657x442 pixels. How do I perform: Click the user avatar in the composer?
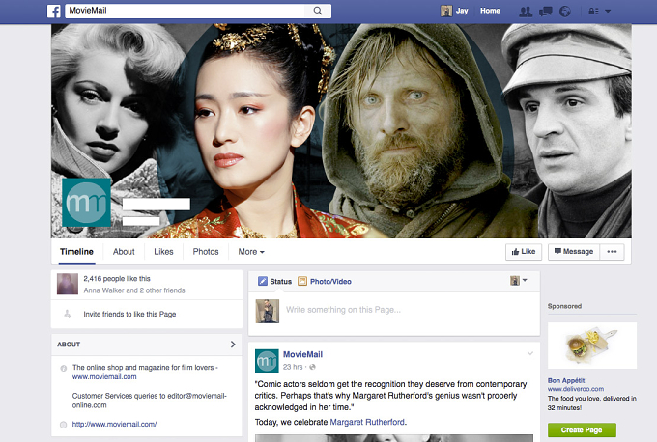pos(268,311)
